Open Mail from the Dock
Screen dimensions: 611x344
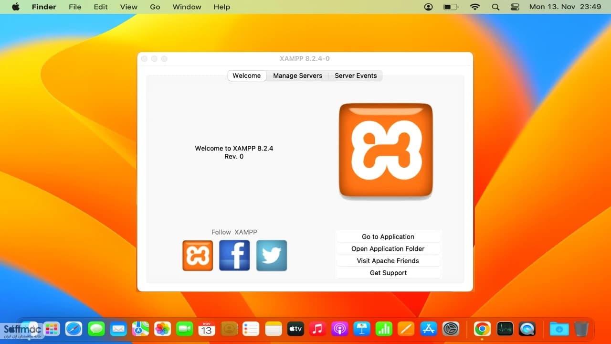coord(118,329)
